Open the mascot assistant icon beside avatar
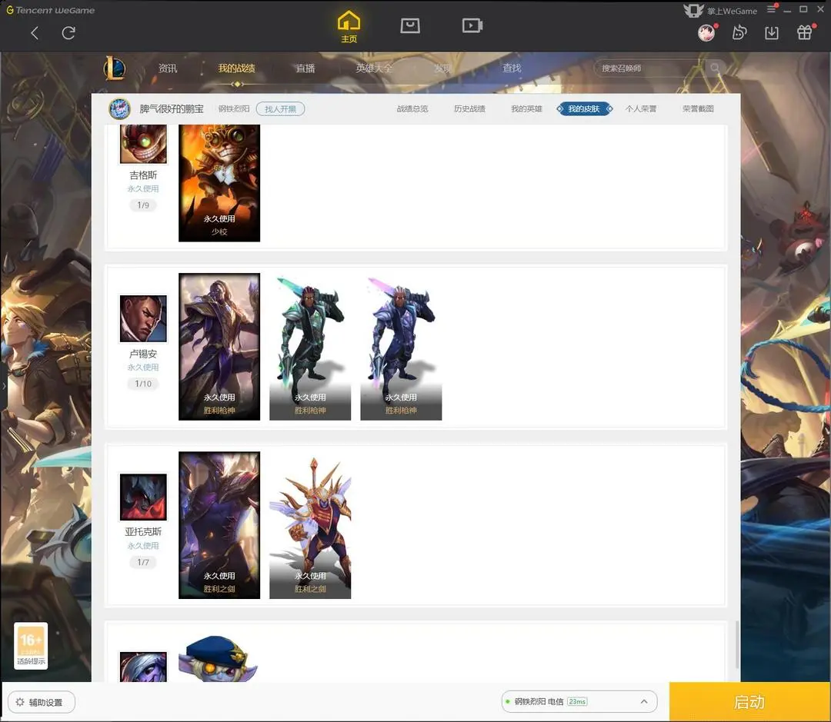Viewport: 831px width, 722px height. coord(739,33)
